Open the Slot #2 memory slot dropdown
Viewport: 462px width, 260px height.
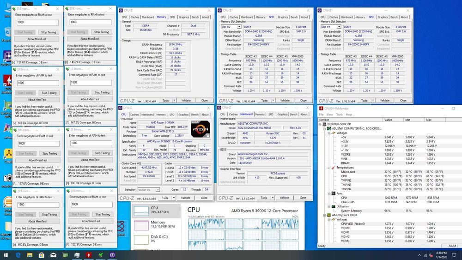click(239, 27)
